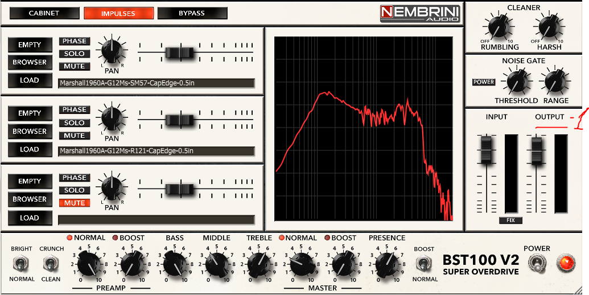Screen dimensions: 589x295
Task: Click the TREBLE knob
Action: (x=259, y=263)
